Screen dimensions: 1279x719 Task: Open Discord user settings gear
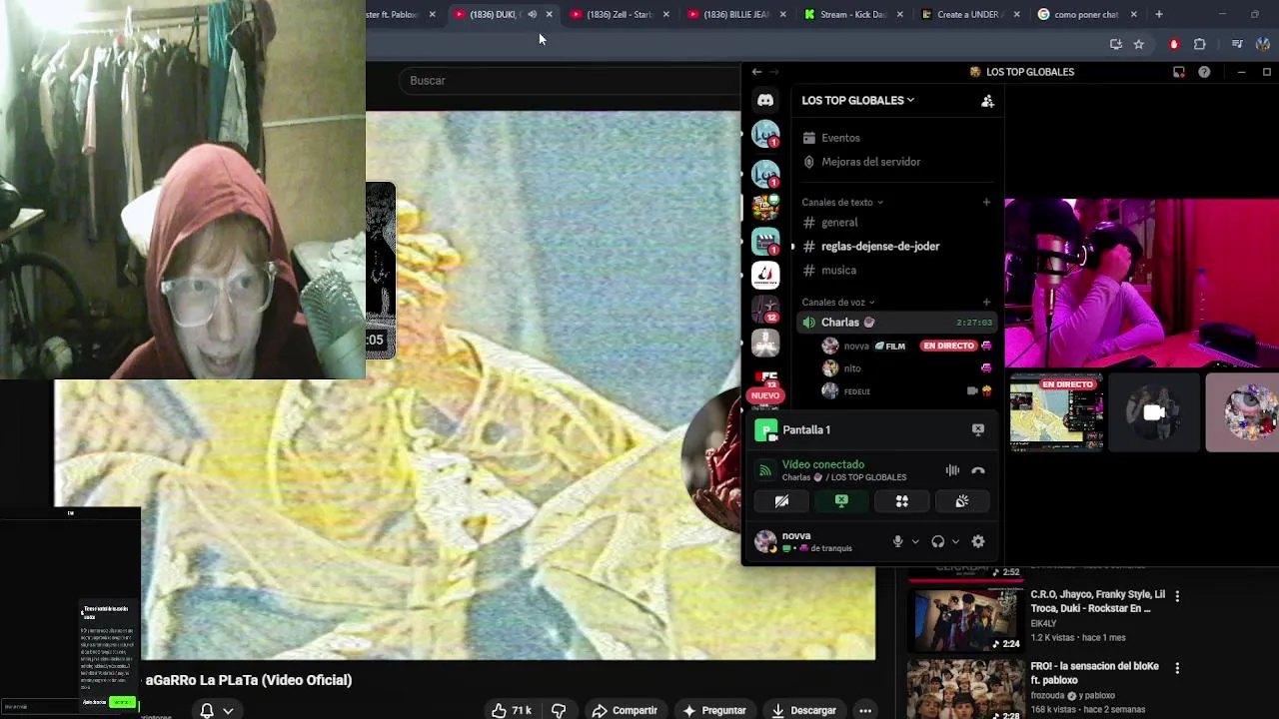(978, 541)
